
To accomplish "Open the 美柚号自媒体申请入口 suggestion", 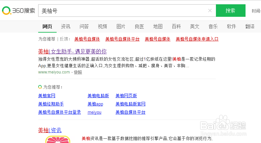I will pos(197,39).
